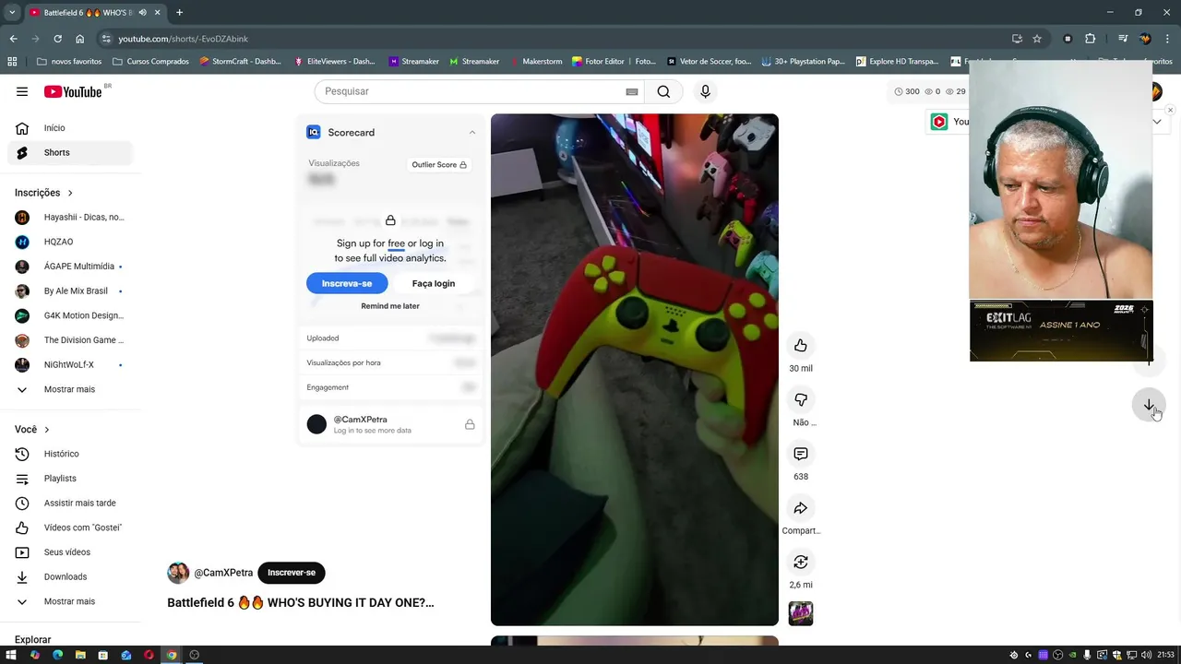Collapse the Scorecard panel
Viewport: 1181px width, 664px height.
[x=472, y=133]
